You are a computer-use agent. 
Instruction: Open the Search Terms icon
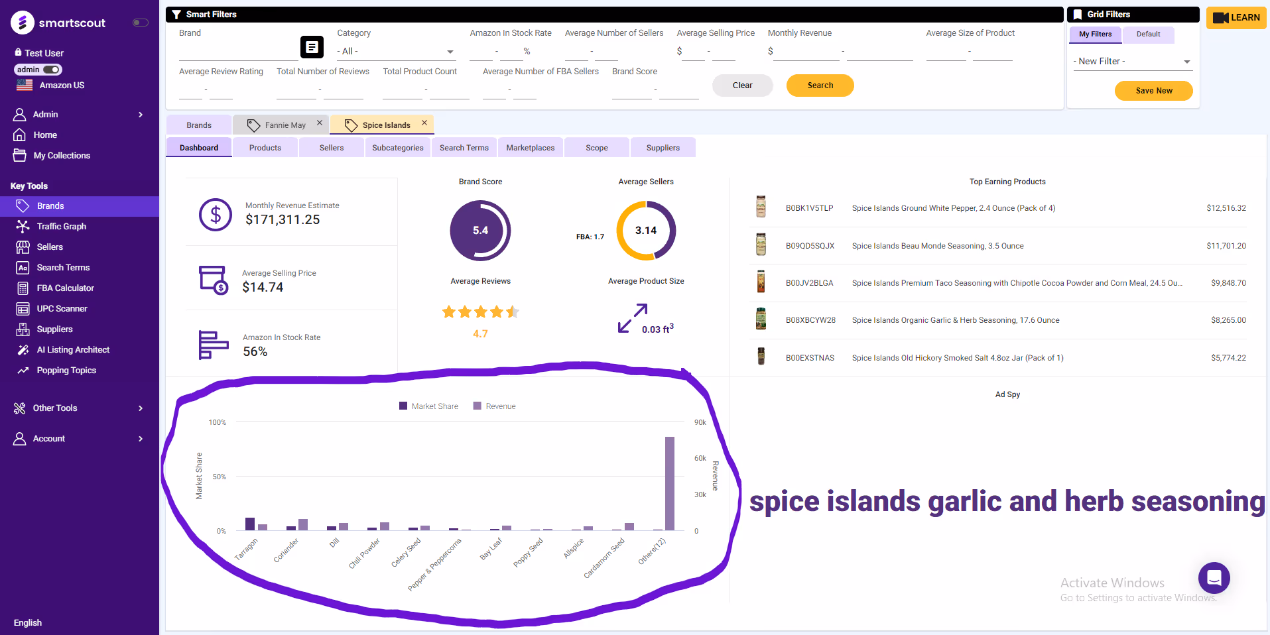coord(23,267)
